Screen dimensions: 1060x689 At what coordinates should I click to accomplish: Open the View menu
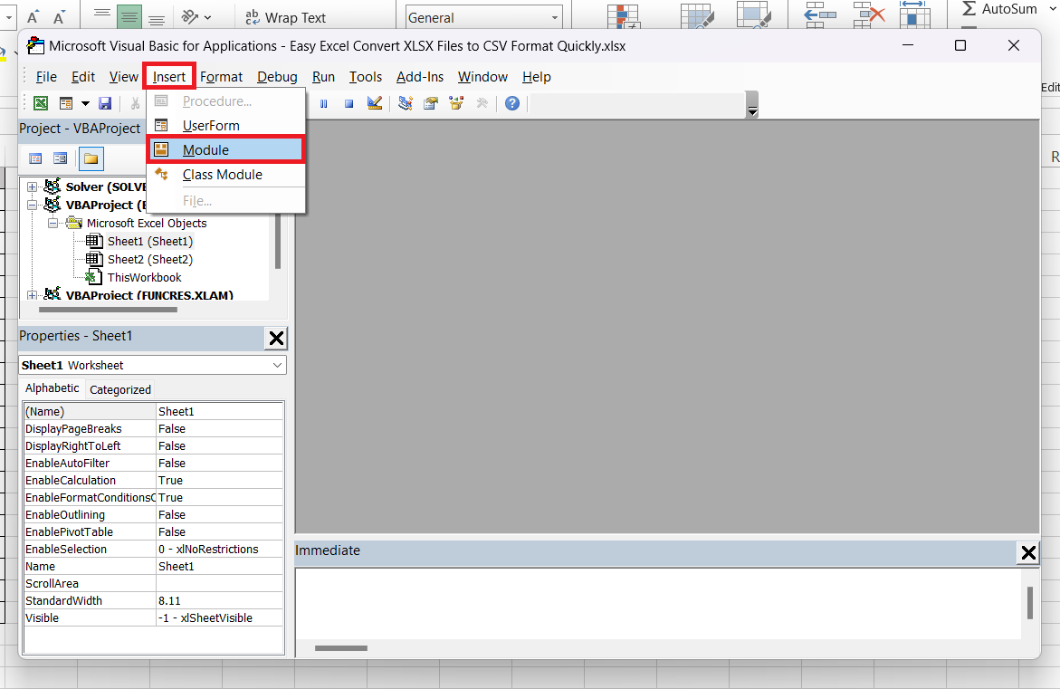tap(124, 77)
